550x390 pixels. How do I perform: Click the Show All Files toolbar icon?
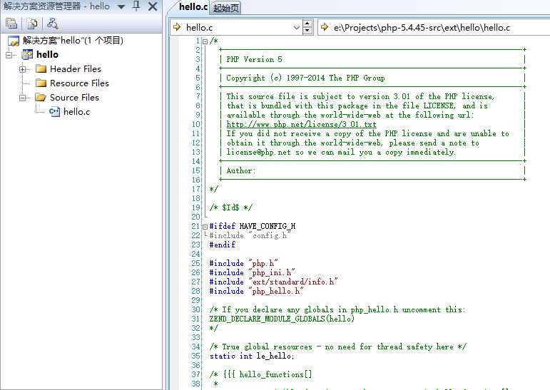click(32, 24)
